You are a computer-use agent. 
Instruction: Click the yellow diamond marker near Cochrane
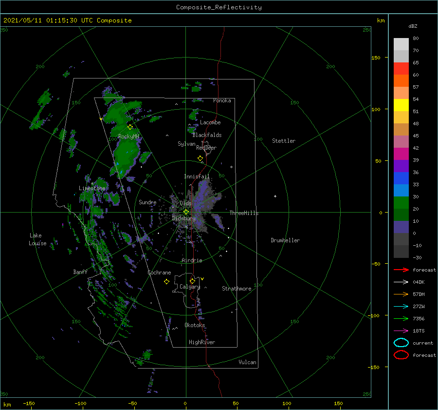(166, 282)
